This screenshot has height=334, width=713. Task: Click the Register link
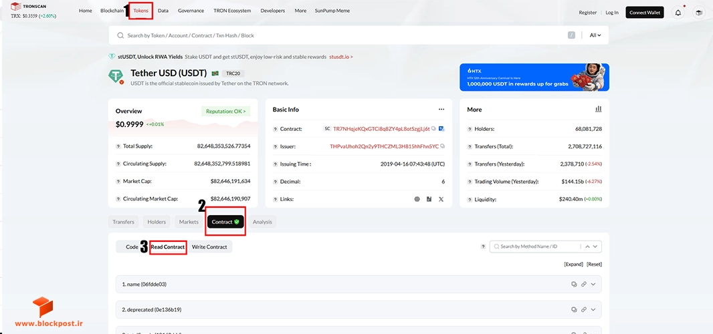pos(587,12)
